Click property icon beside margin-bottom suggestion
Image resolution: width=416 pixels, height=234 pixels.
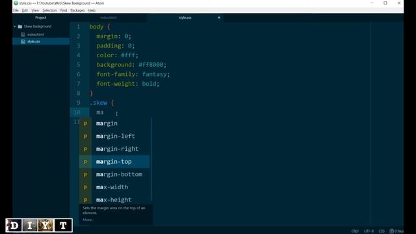pos(85,175)
